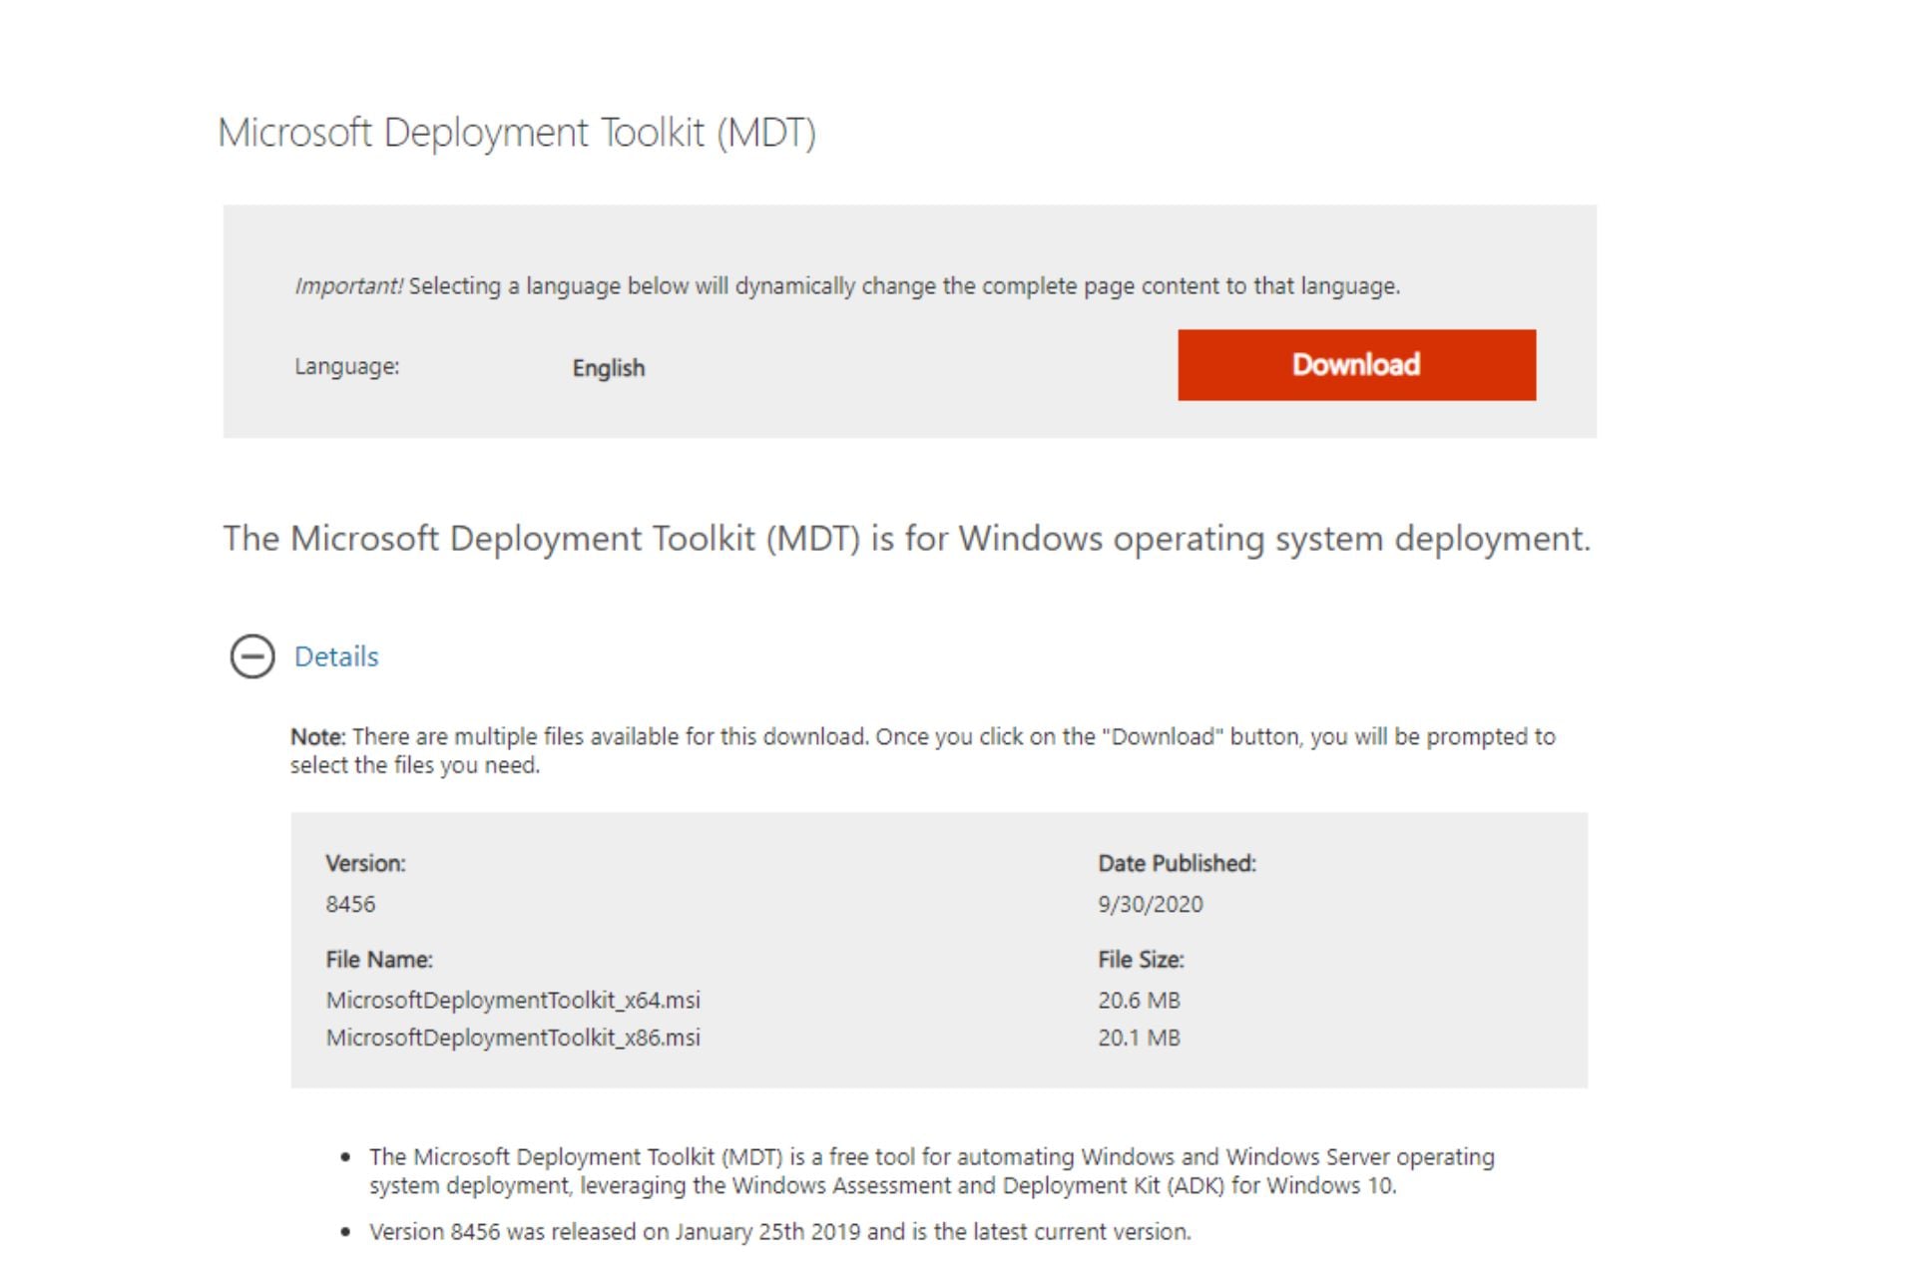
Task: Select the MicrosoftDeploymentToolkit_x64.msi file name
Action: (512, 1000)
